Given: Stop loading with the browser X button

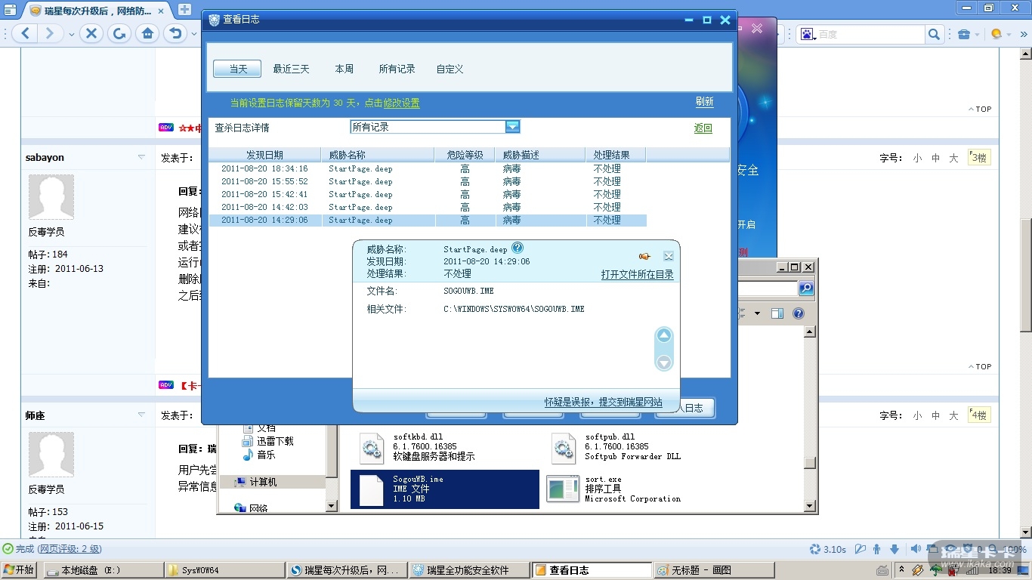Looking at the screenshot, I should pyautogui.click(x=91, y=33).
